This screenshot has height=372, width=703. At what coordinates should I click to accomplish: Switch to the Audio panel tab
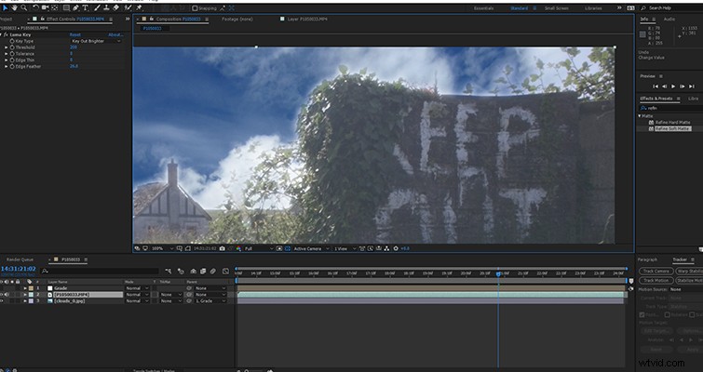pyautogui.click(x=669, y=20)
